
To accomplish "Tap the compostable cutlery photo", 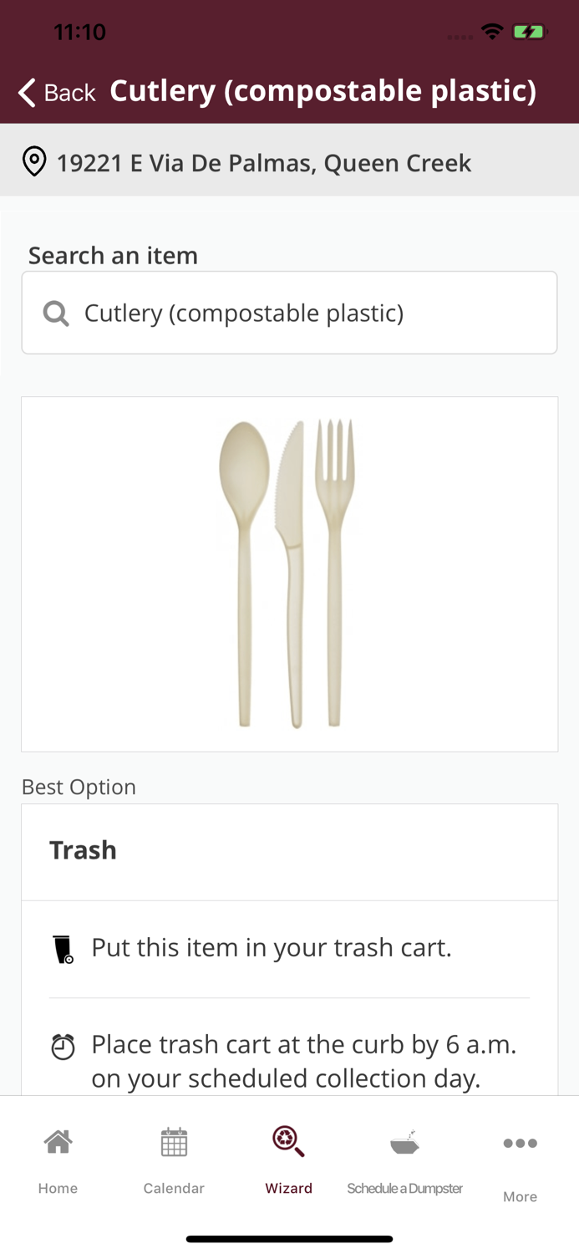I will pyautogui.click(x=289, y=573).
